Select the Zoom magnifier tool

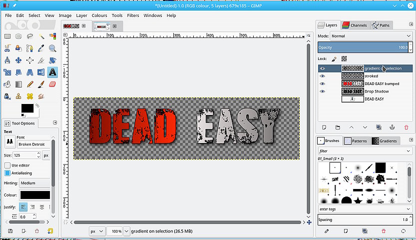tap(52, 48)
